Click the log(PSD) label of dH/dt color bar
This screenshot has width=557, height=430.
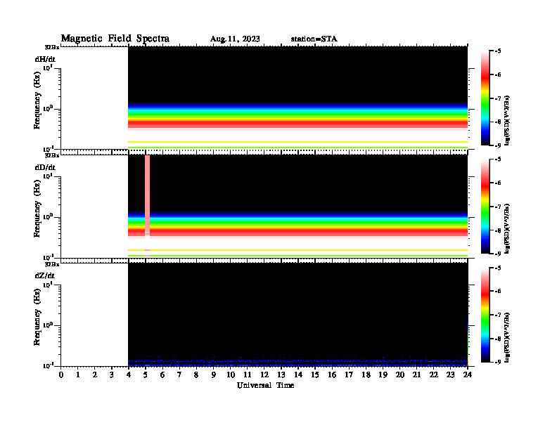coord(507,120)
